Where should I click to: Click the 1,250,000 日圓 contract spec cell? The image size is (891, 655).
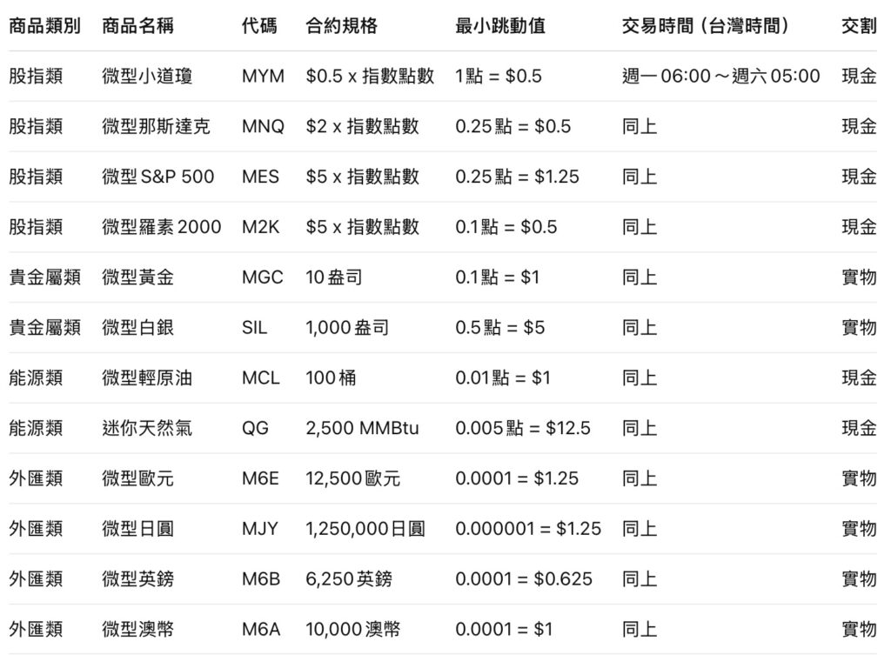(x=365, y=528)
